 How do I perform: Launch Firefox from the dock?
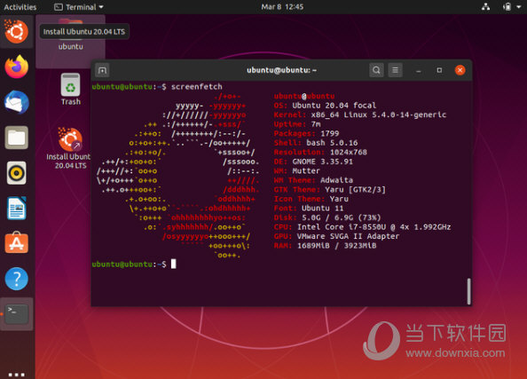point(17,67)
